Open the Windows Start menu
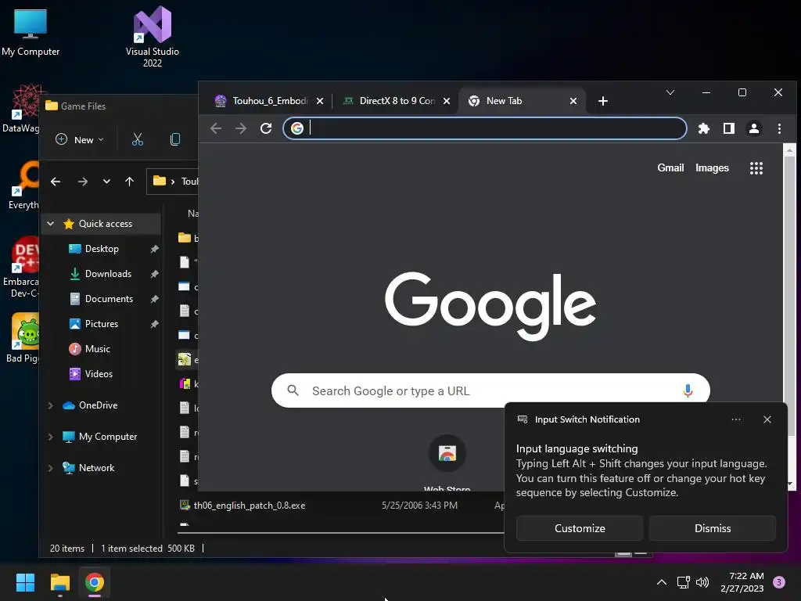 [25, 582]
